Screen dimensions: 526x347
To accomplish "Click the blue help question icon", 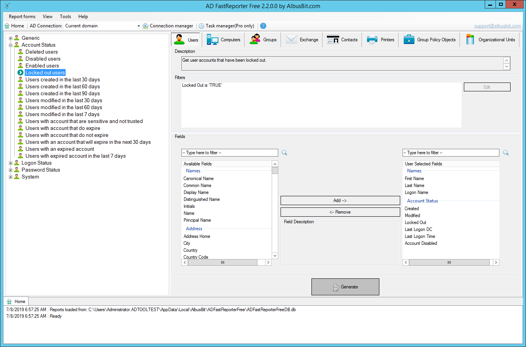I will (263, 26).
